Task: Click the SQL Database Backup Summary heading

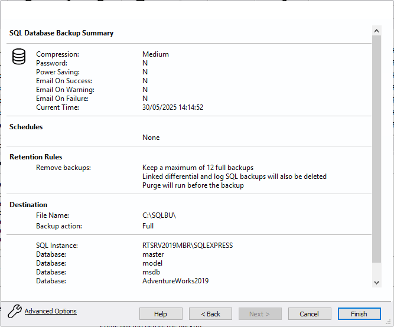Action: coord(61,33)
